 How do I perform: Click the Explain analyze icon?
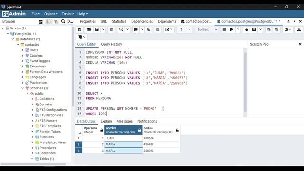coord(254,29)
